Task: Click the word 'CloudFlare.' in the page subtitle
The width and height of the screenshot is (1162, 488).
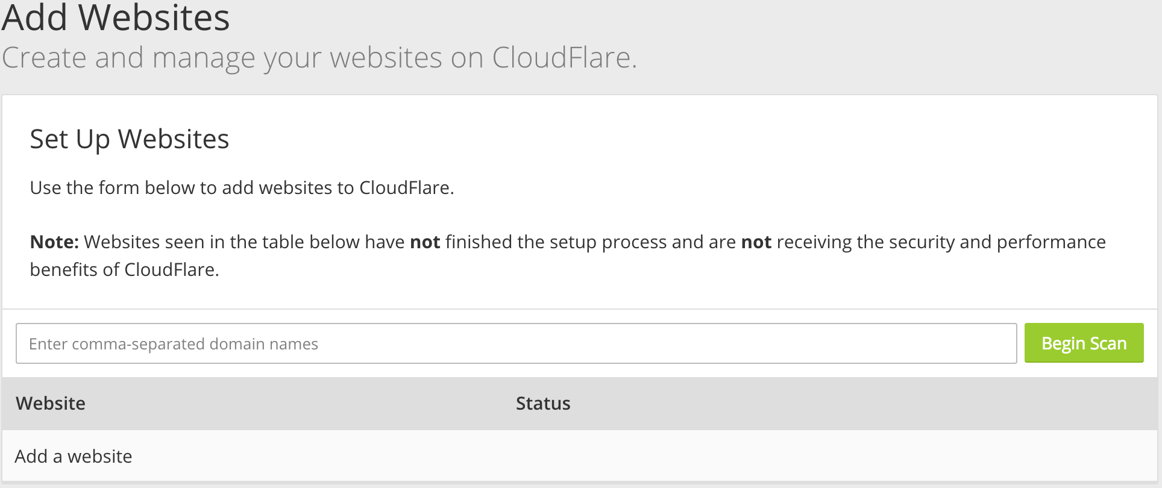Action: coord(564,58)
